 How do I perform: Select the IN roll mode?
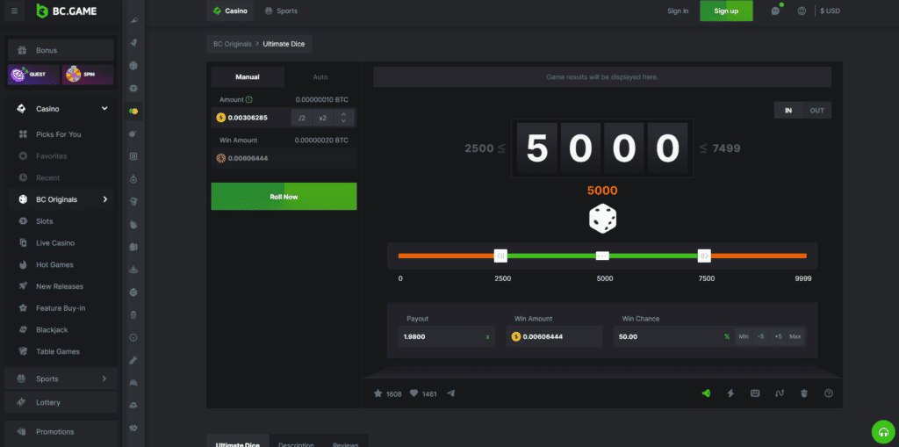coord(788,110)
